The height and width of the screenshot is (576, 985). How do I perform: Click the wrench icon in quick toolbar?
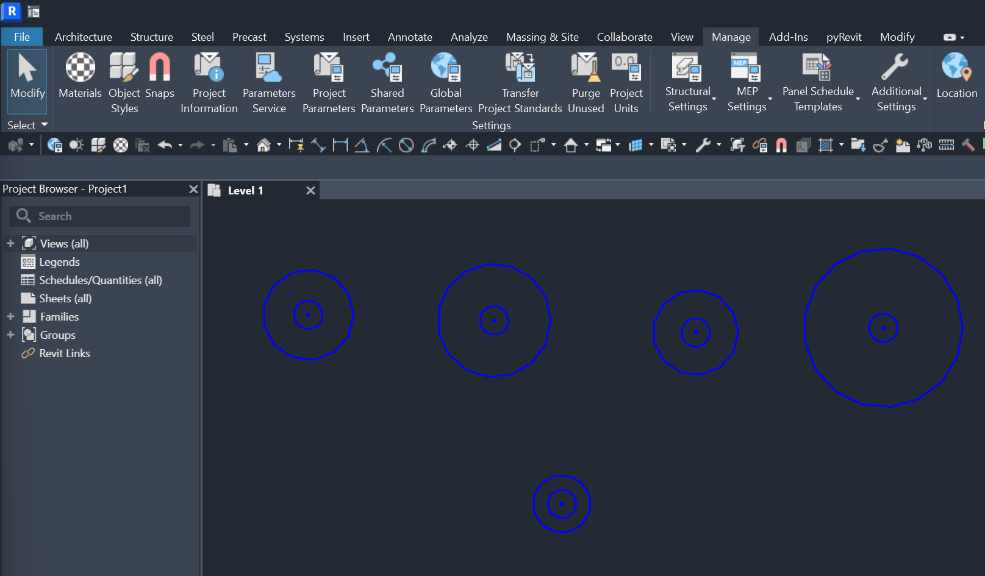pyautogui.click(x=703, y=145)
